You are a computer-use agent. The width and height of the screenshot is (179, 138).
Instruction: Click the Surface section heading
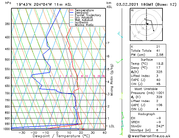click(x=147, y=60)
